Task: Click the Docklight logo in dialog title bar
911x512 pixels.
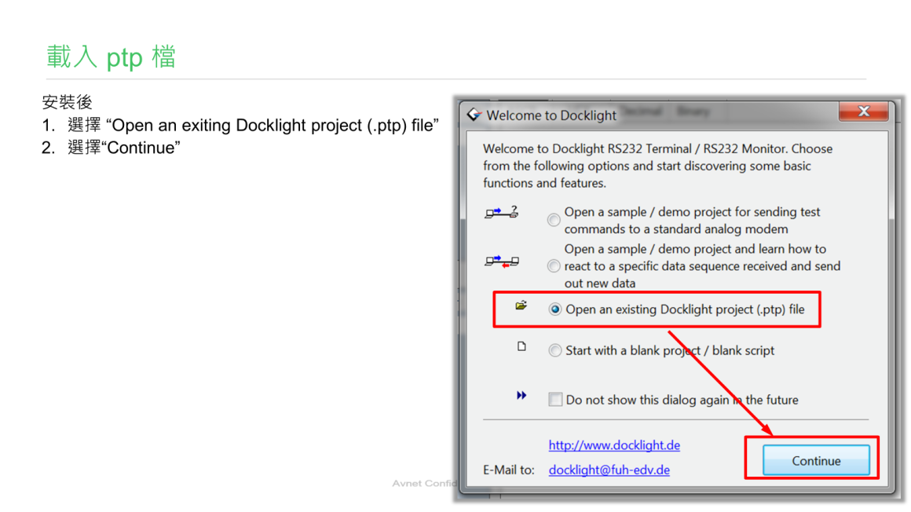Action: (x=474, y=115)
